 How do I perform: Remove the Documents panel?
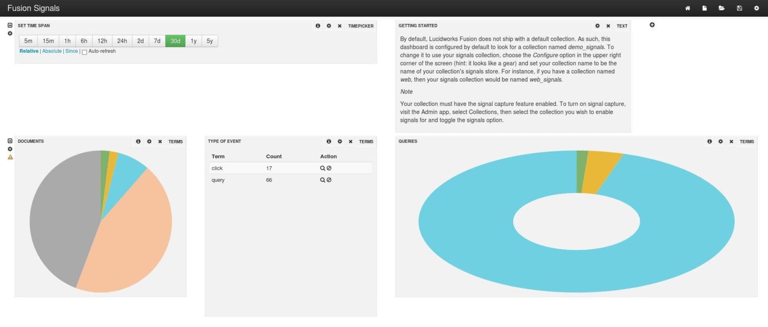tap(160, 141)
